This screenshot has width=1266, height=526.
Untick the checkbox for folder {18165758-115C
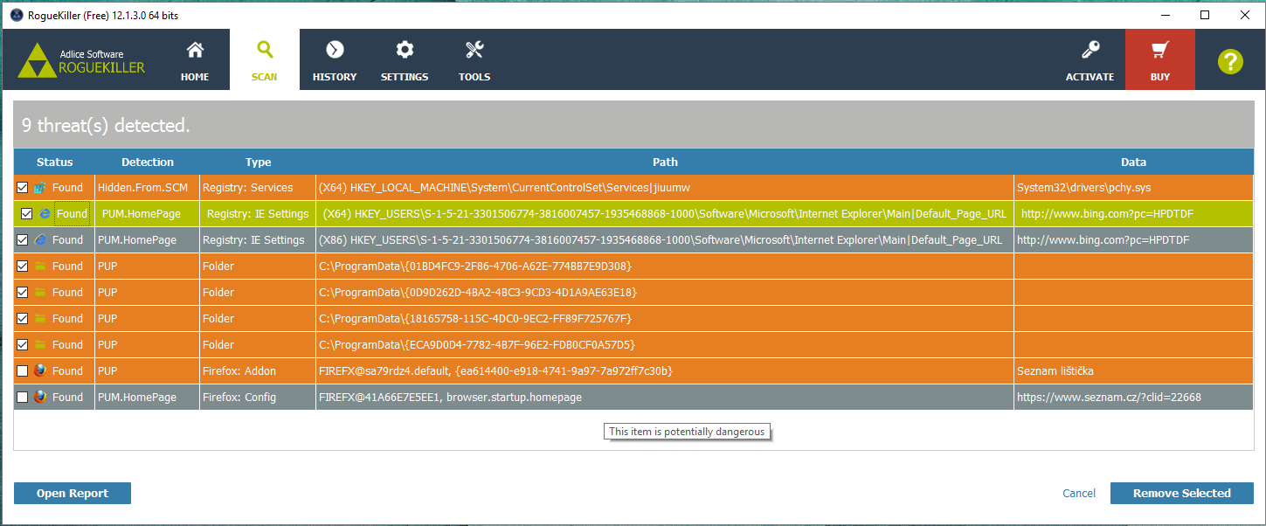click(x=22, y=319)
